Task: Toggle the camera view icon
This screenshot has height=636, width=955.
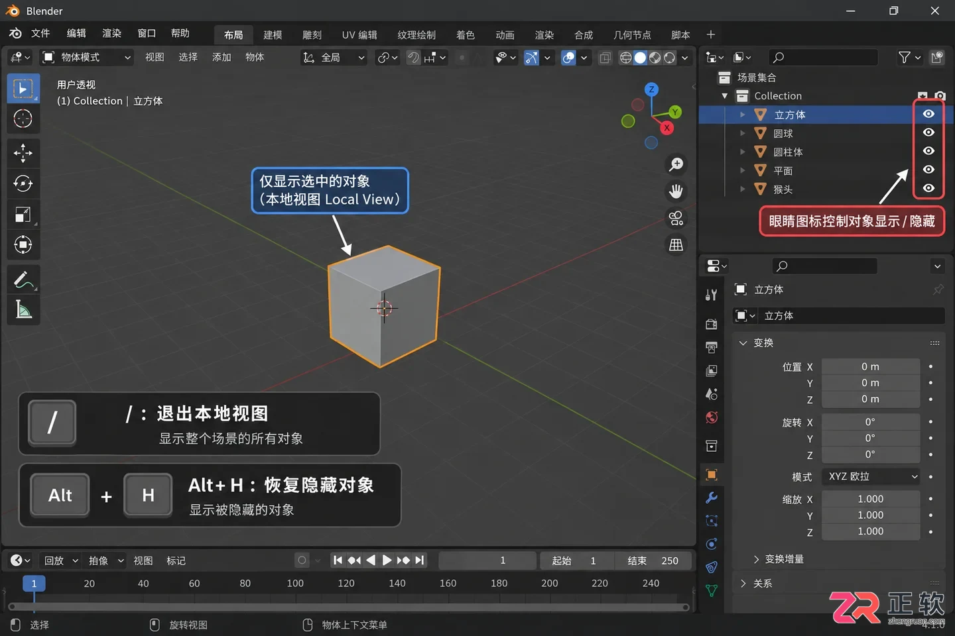Action: click(x=676, y=218)
